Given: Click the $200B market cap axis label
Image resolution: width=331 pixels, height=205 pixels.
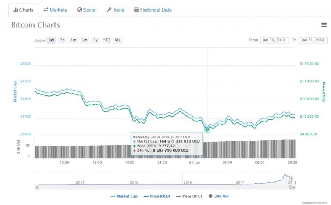Looking at the screenshot, I should [25, 64].
